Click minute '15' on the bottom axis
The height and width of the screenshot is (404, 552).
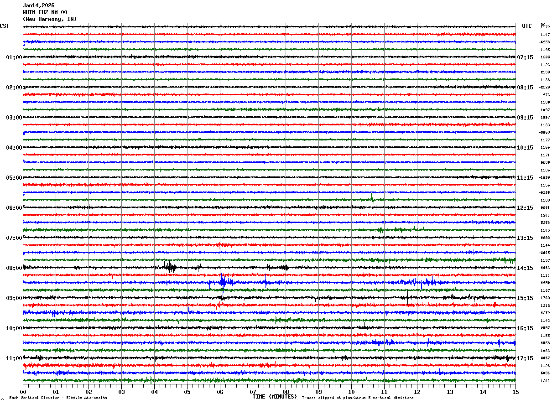[x=516, y=392]
